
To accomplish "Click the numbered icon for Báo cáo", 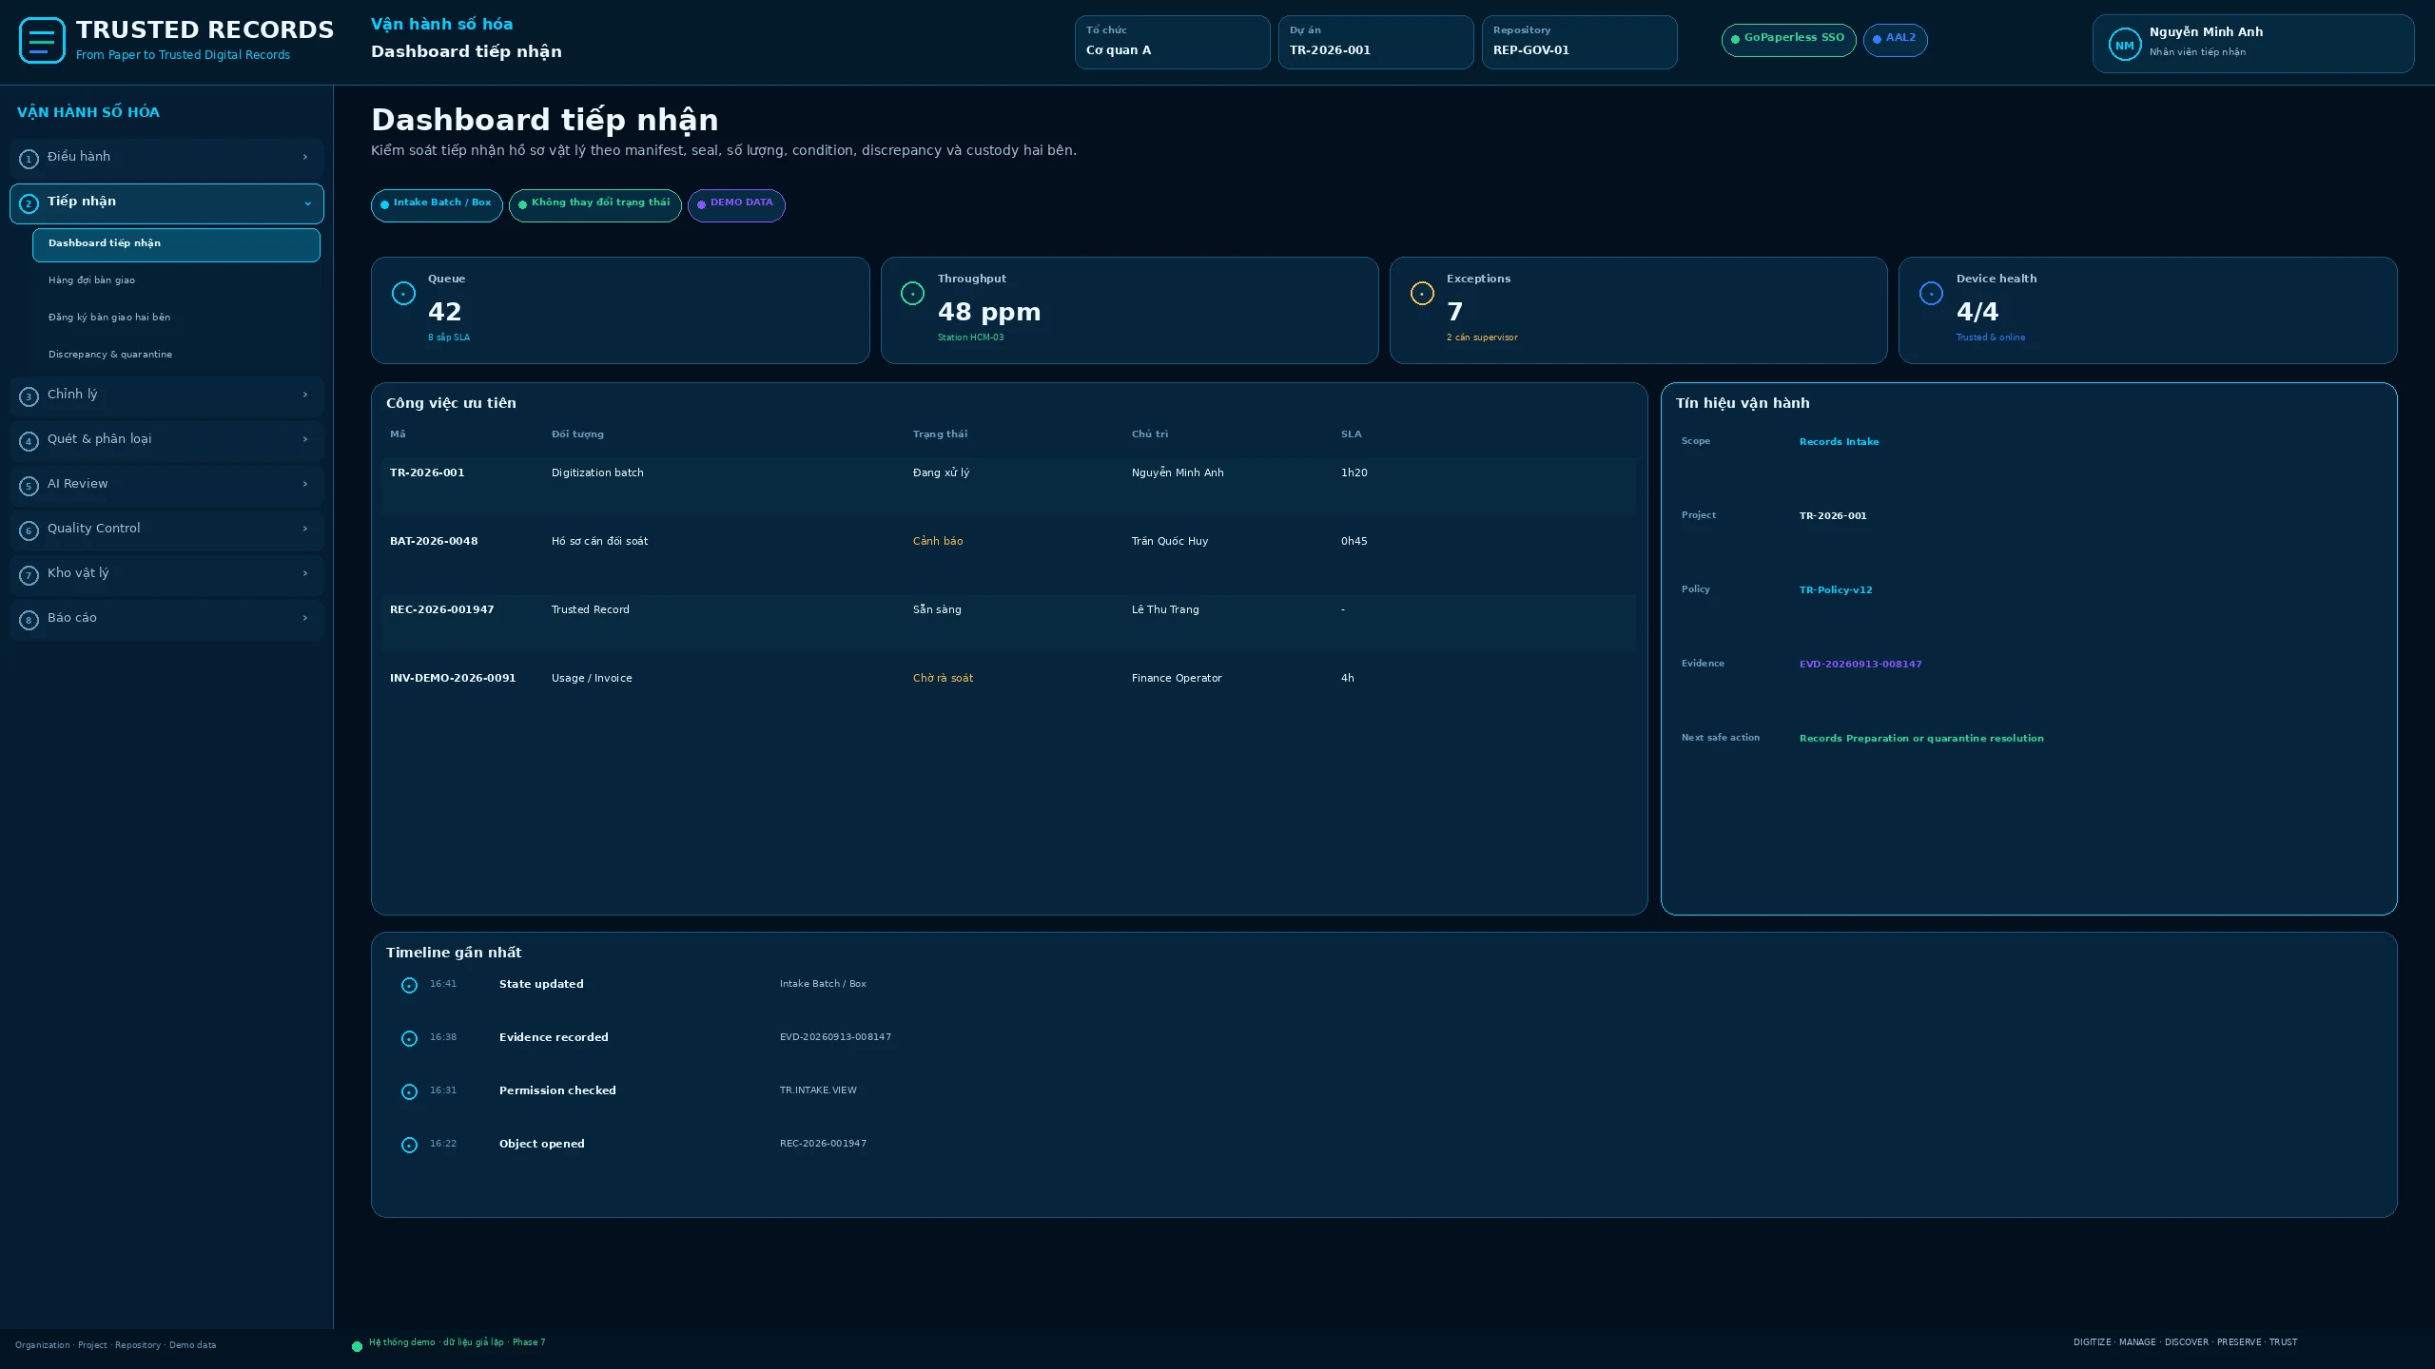I will (x=29, y=620).
